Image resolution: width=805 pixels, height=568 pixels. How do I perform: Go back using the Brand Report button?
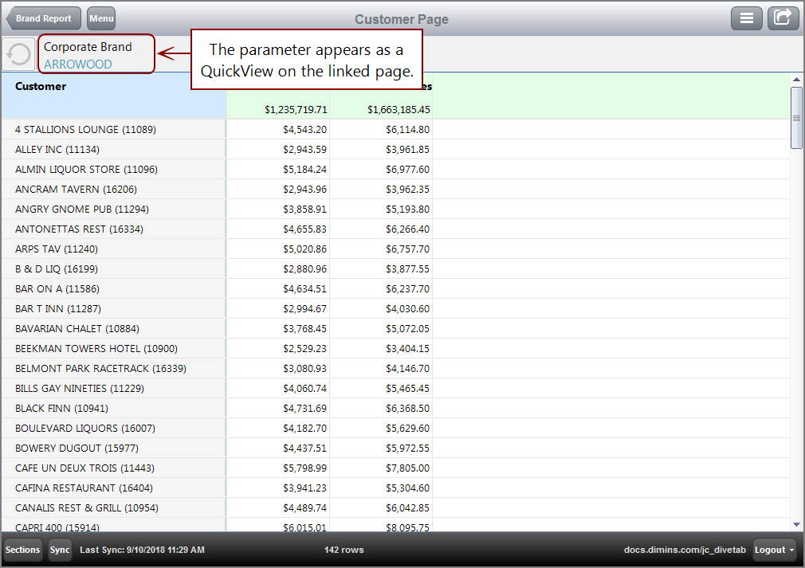pyautogui.click(x=44, y=18)
